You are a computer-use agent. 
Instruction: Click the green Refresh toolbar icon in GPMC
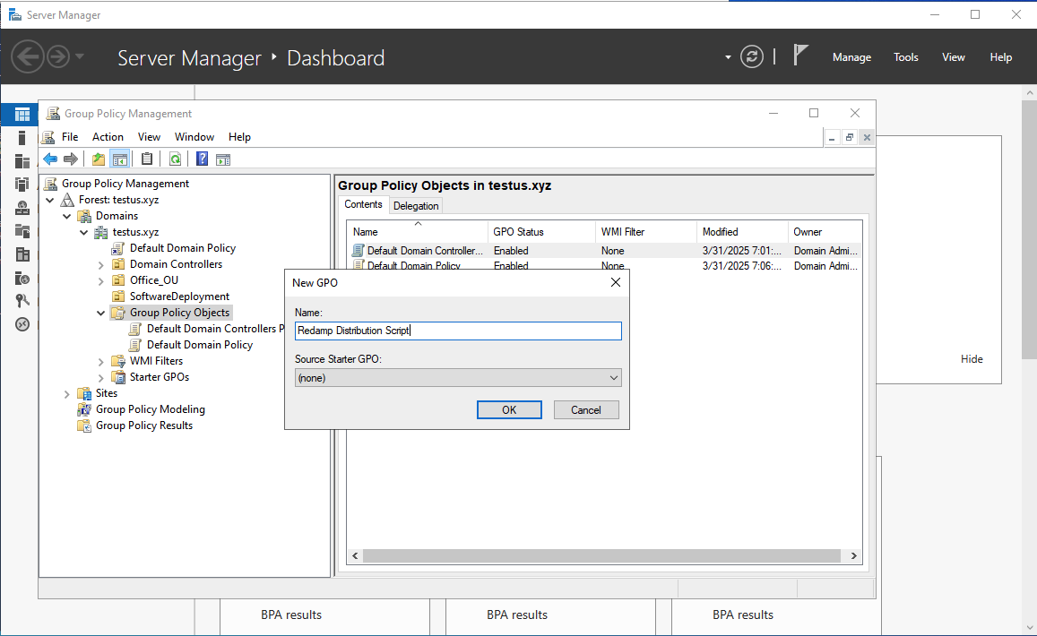click(x=176, y=159)
